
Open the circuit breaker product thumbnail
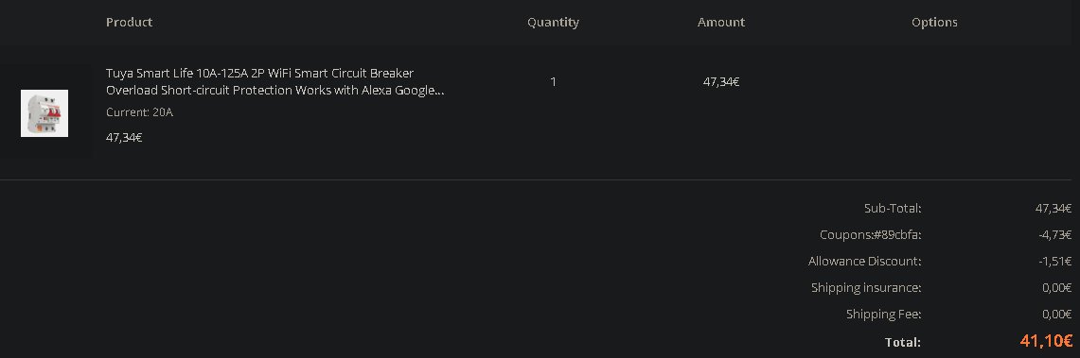click(x=44, y=113)
